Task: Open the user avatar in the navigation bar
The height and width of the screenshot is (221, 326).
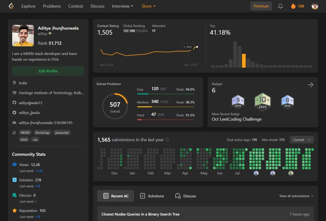Action: point(315,6)
